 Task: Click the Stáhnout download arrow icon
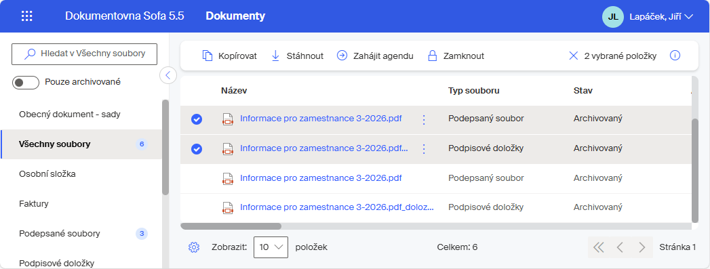pos(275,56)
